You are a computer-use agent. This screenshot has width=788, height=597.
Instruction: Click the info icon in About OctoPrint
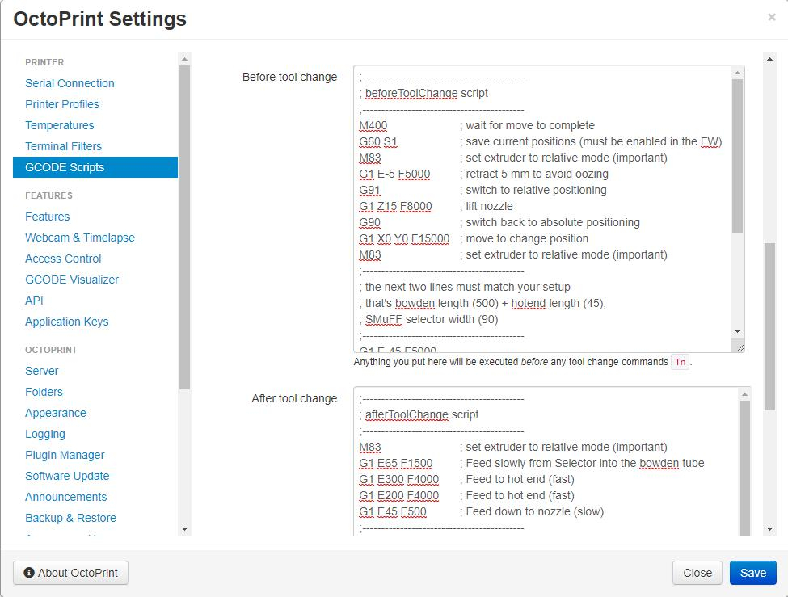(x=29, y=573)
